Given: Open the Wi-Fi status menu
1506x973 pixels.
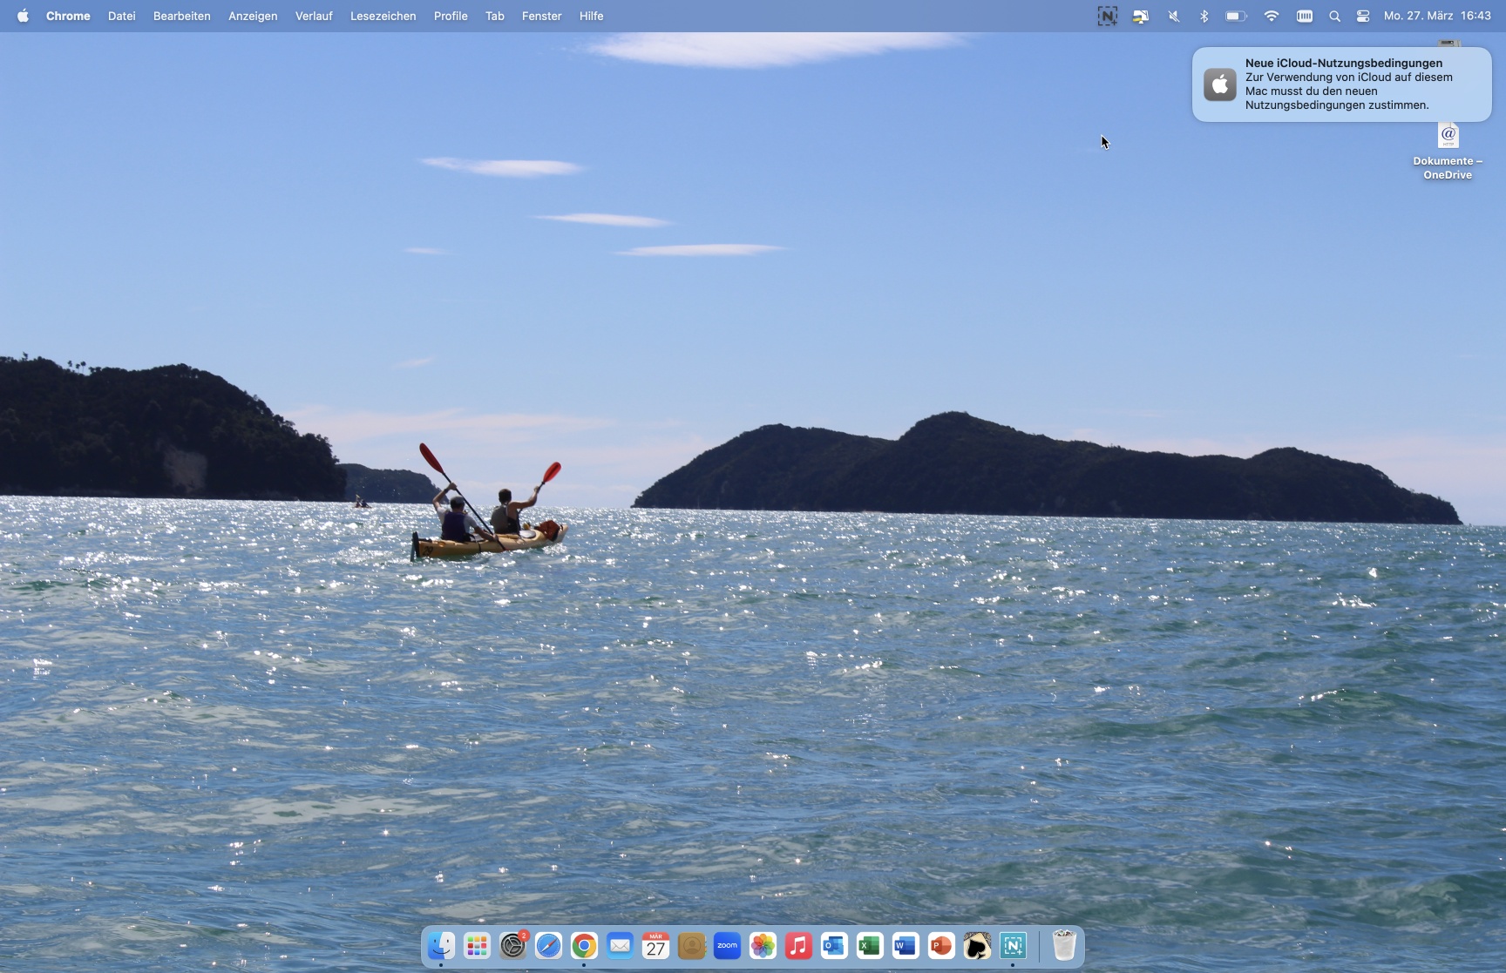Looking at the screenshot, I should [x=1272, y=16].
